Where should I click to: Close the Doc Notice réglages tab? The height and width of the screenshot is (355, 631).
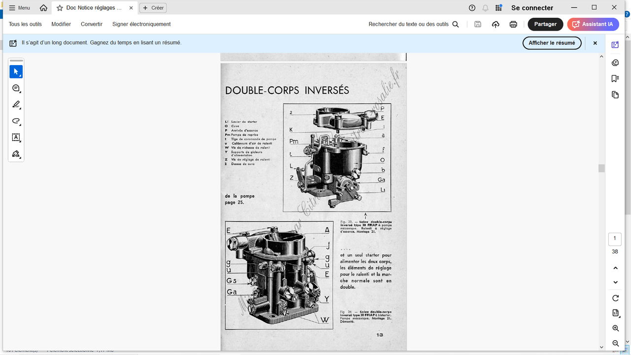click(x=131, y=8)
